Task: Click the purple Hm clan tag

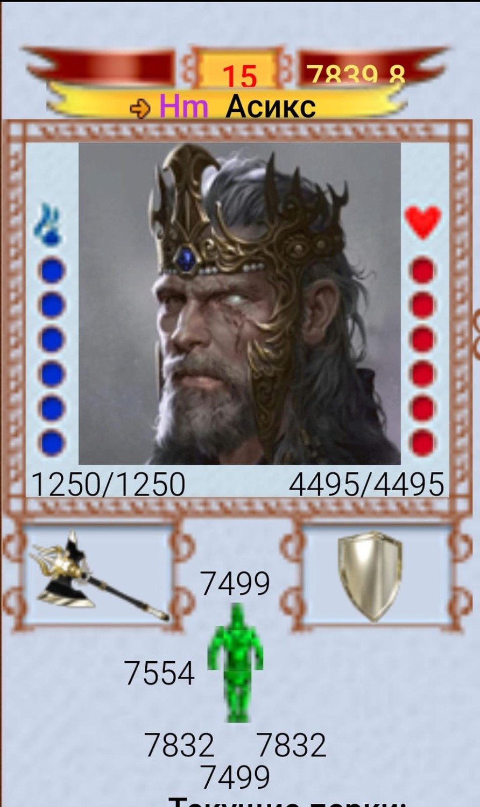Action: pos(183,107)
